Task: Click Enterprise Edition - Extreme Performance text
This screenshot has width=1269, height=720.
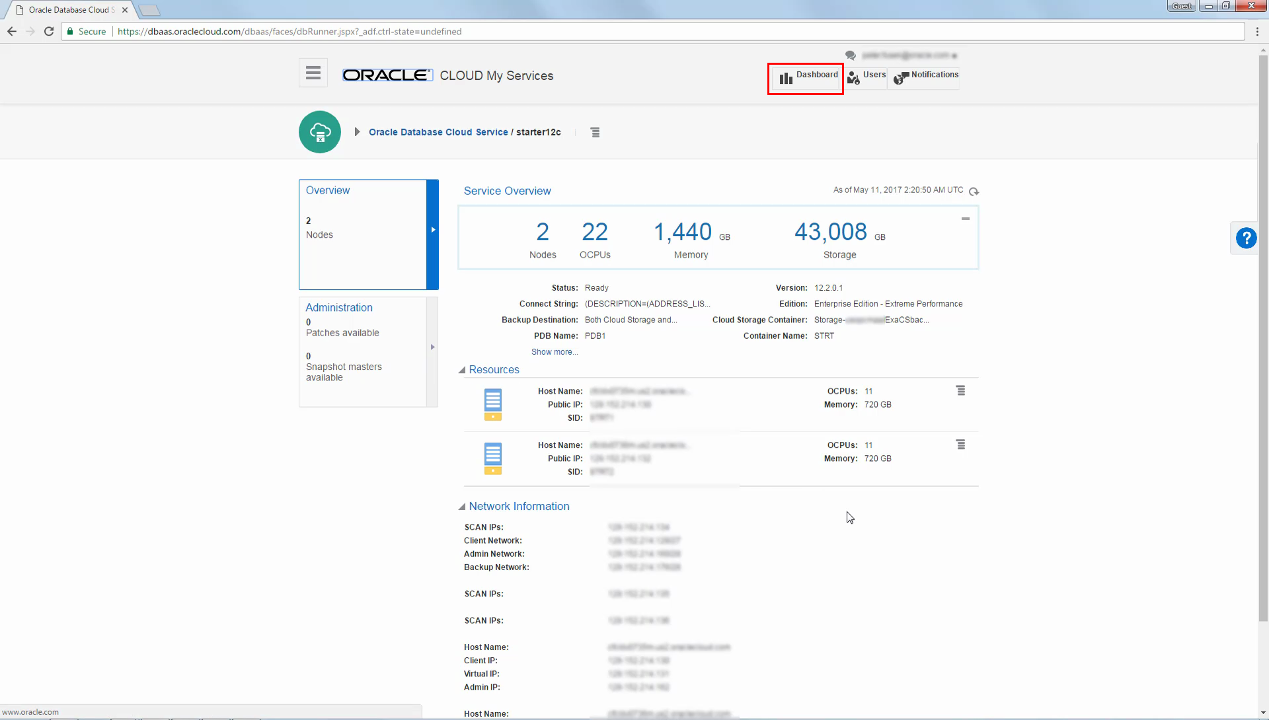Action: coord(888,304)
